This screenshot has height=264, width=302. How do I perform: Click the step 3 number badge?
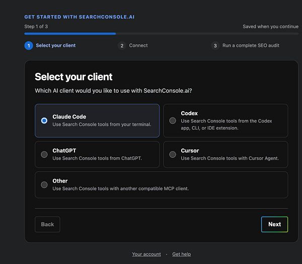[215, 46]
